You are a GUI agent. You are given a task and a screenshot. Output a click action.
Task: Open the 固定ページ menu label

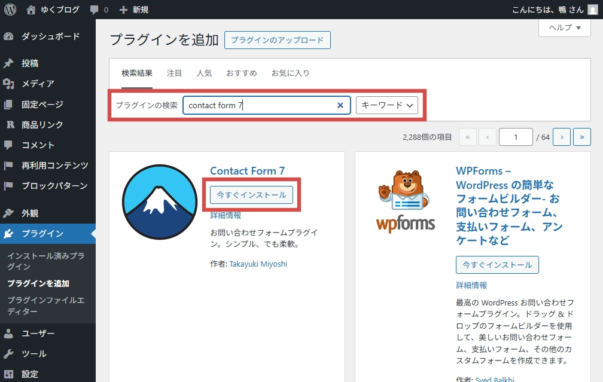tap(42, 104)
